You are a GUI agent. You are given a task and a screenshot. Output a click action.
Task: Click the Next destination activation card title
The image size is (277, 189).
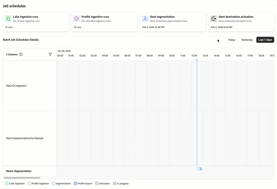236,17
